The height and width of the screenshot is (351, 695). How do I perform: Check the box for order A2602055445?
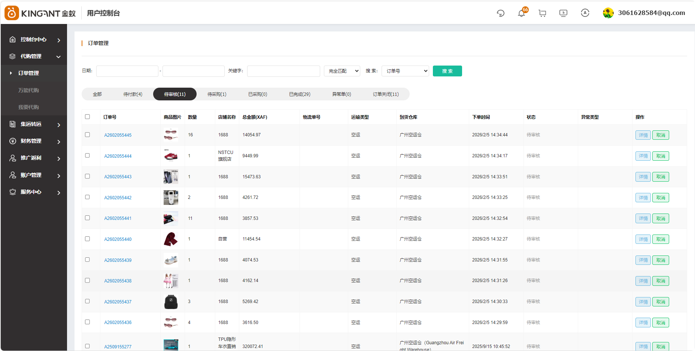[87, 135]
